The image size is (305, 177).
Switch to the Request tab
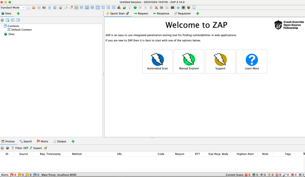141,13
